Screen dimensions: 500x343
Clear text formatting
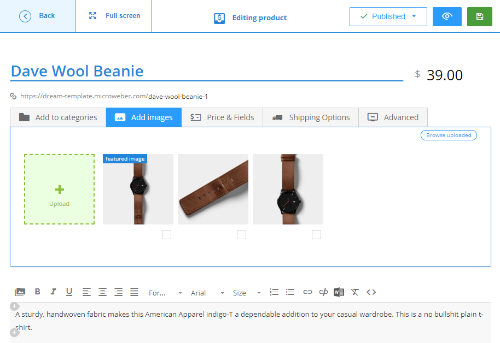point(355,292)
